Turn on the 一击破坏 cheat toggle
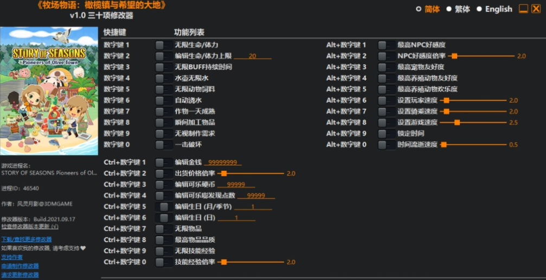 pos(163,145)
